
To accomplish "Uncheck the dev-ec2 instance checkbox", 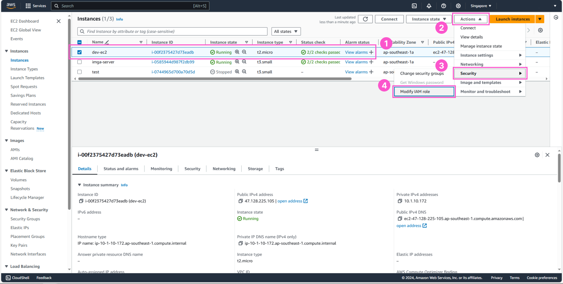I will click(x=80, y=52).
